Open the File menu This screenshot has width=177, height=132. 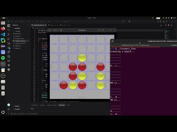(12, 21)
